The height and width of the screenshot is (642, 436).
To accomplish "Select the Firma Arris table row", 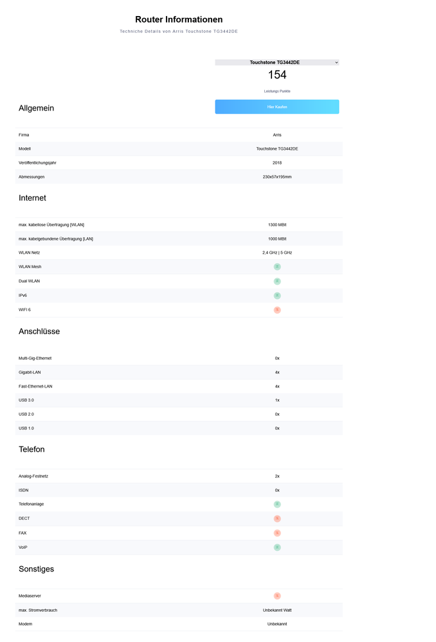I will (180, 135).
